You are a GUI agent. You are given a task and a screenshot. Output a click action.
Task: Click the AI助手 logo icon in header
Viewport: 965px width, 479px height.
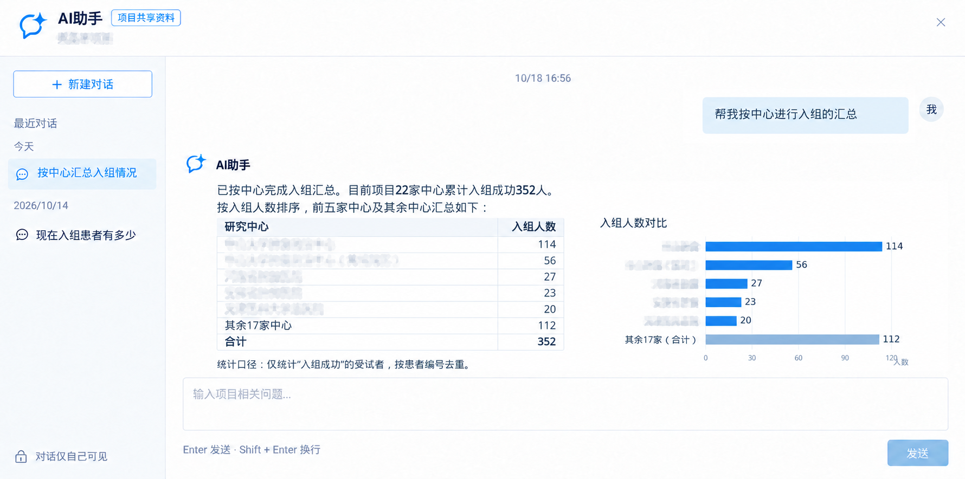[x=33, y=25]
